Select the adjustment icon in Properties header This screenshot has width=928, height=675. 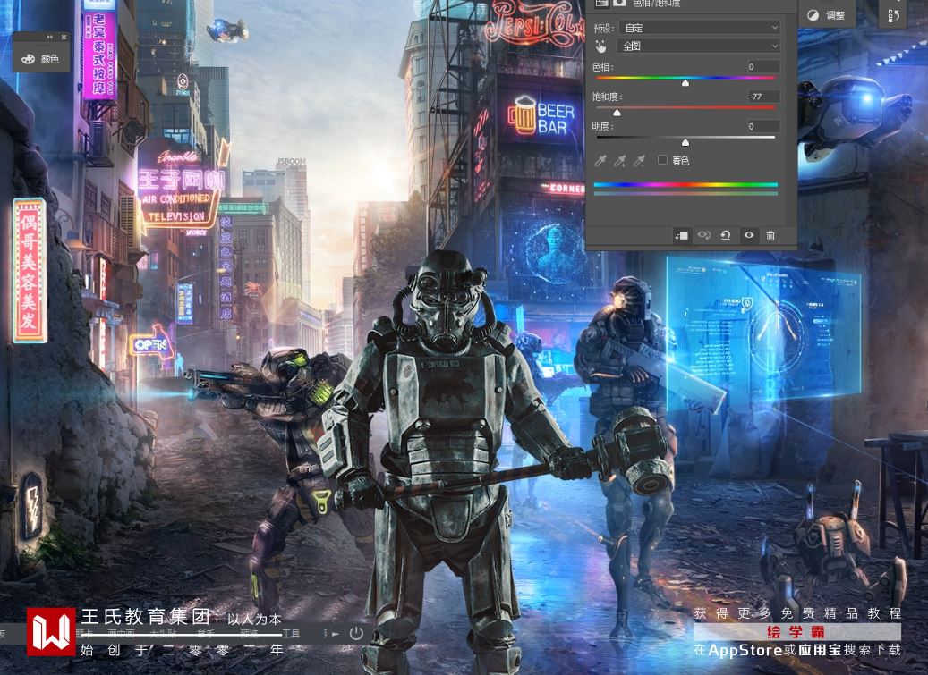pos(600,3)
